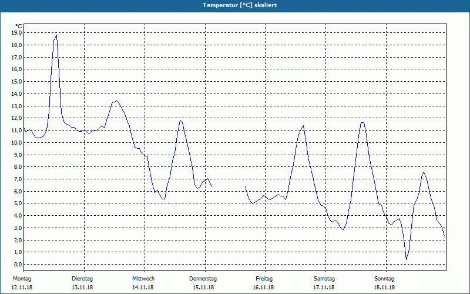The height and width of the screenshot is (294, 470).
Task: Click the 18.11.18 date label
Action: (384, 288)
